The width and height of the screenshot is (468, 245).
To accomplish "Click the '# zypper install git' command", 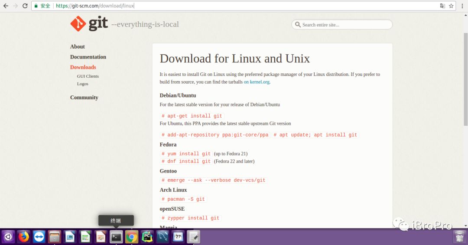I will coord(190,218).
